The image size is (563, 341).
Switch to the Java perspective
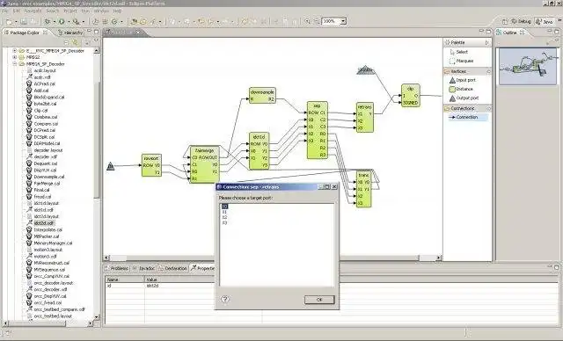point(544,21)
